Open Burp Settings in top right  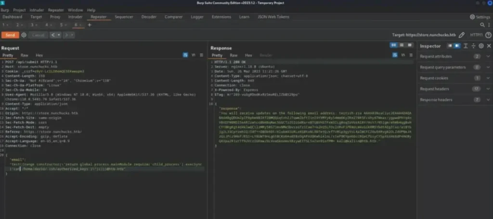click(x=479, y=17)
